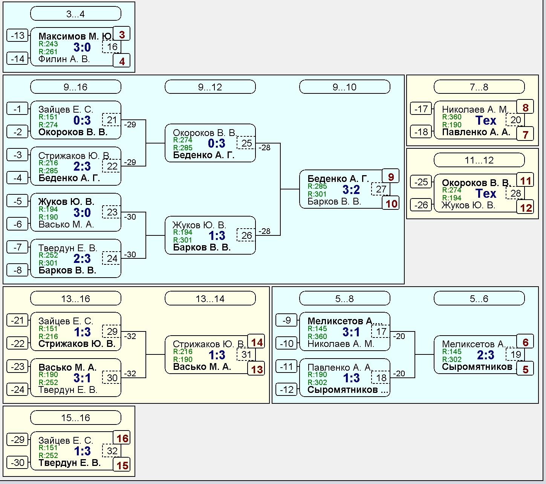Click winner name Максимов М. Ю.

(x=75, y=36)
